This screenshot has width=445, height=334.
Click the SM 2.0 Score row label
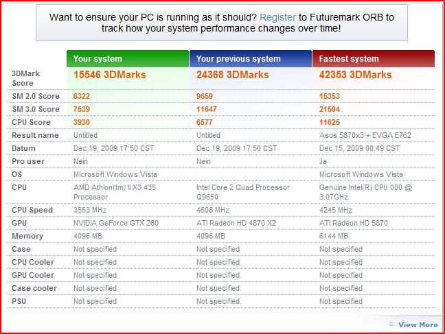pos(36,96)
